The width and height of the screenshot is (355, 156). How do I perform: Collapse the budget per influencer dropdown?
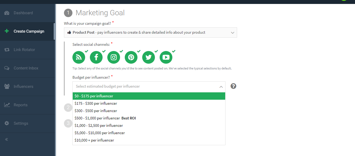click(221, 87)
